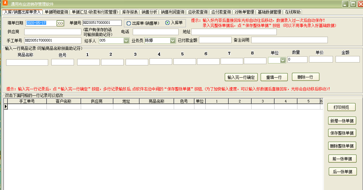Go to 应收款查询 tab

[x=198, y=12]
